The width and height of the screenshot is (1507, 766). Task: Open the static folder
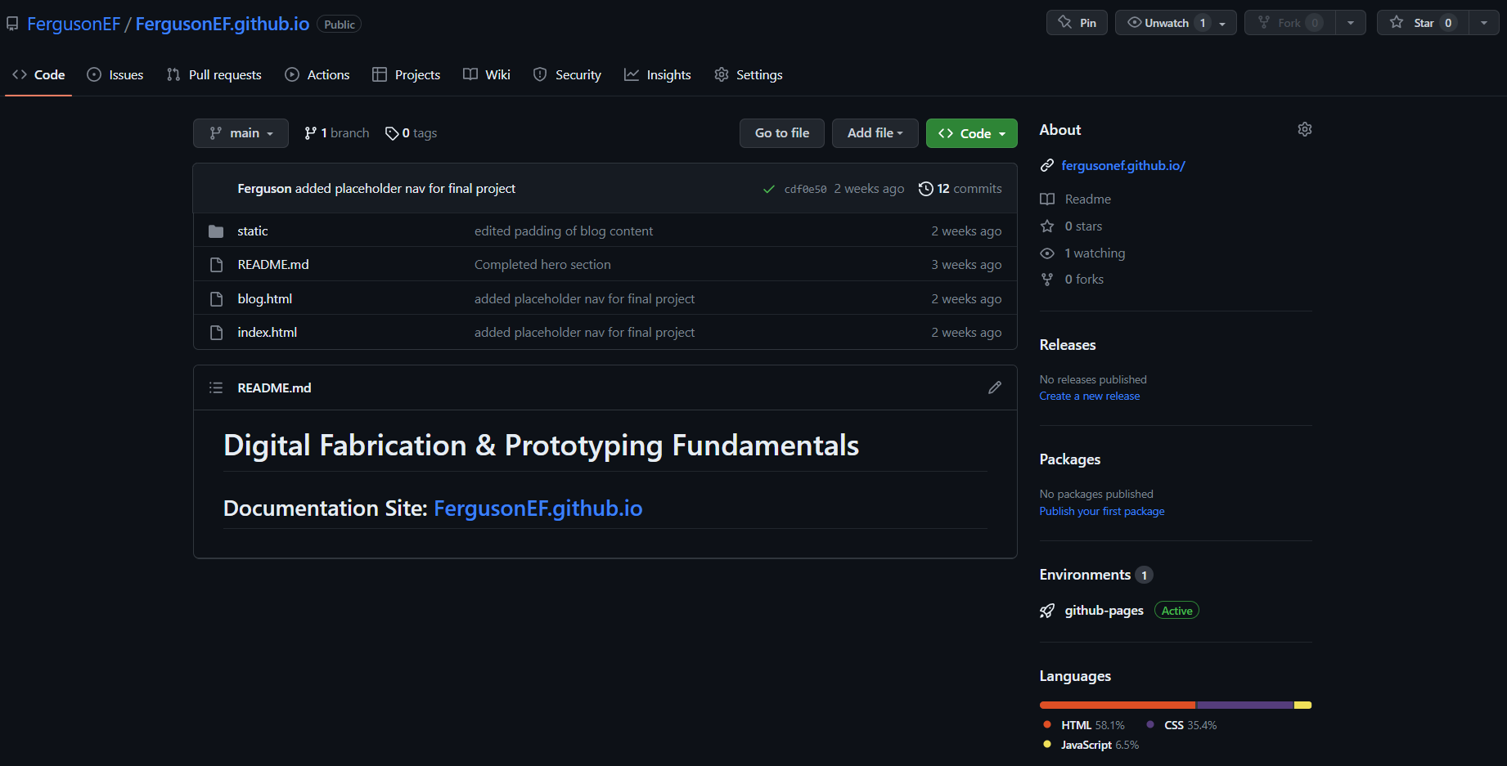coord(253,231)
